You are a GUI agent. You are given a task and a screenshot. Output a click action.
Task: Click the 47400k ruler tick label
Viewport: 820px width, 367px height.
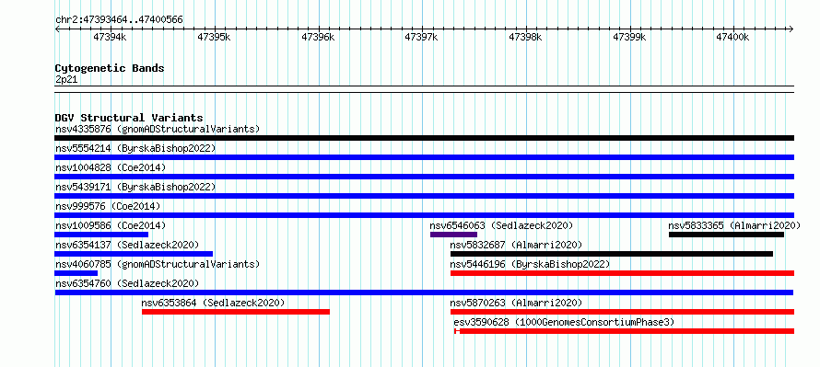point(733,37)
